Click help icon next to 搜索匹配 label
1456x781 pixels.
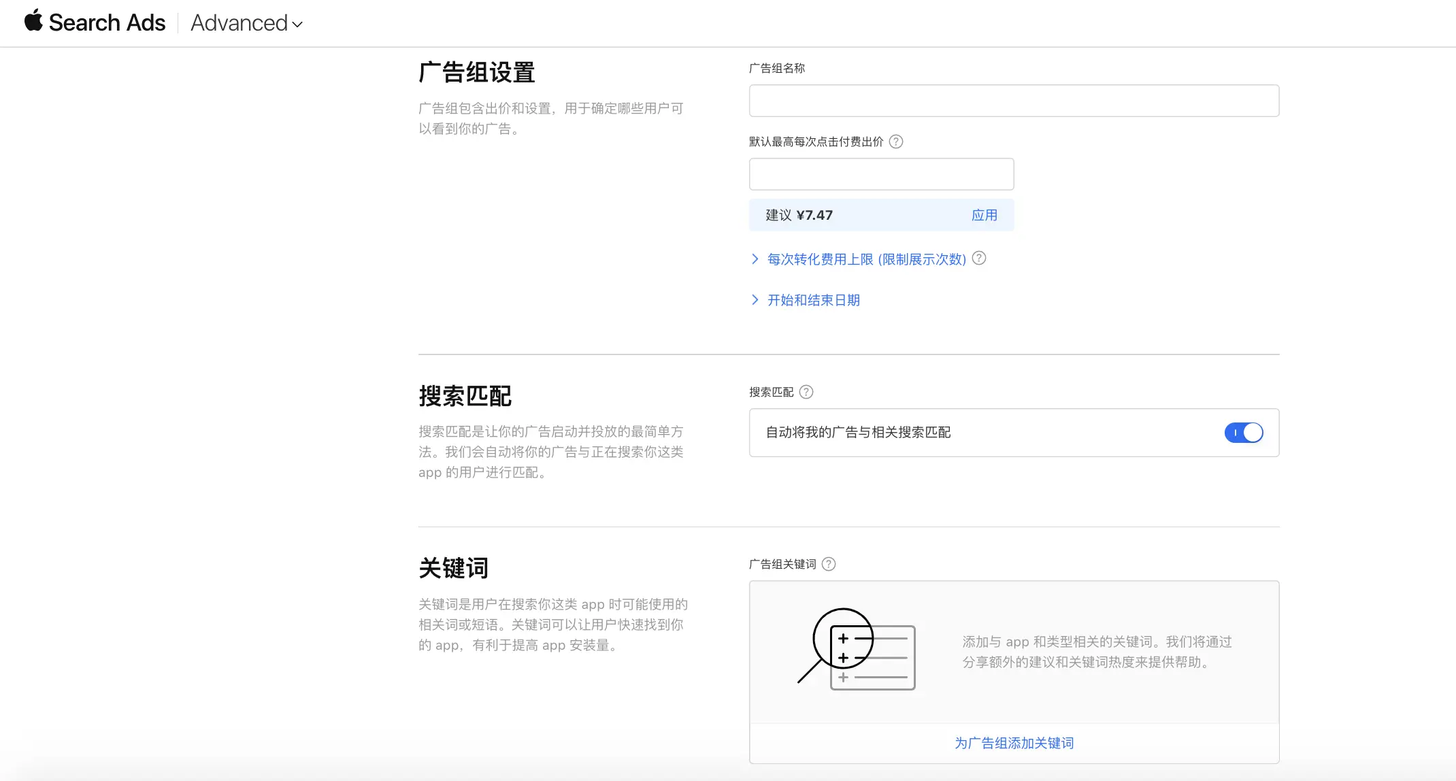pyautogui.click(x=806, y=392)
